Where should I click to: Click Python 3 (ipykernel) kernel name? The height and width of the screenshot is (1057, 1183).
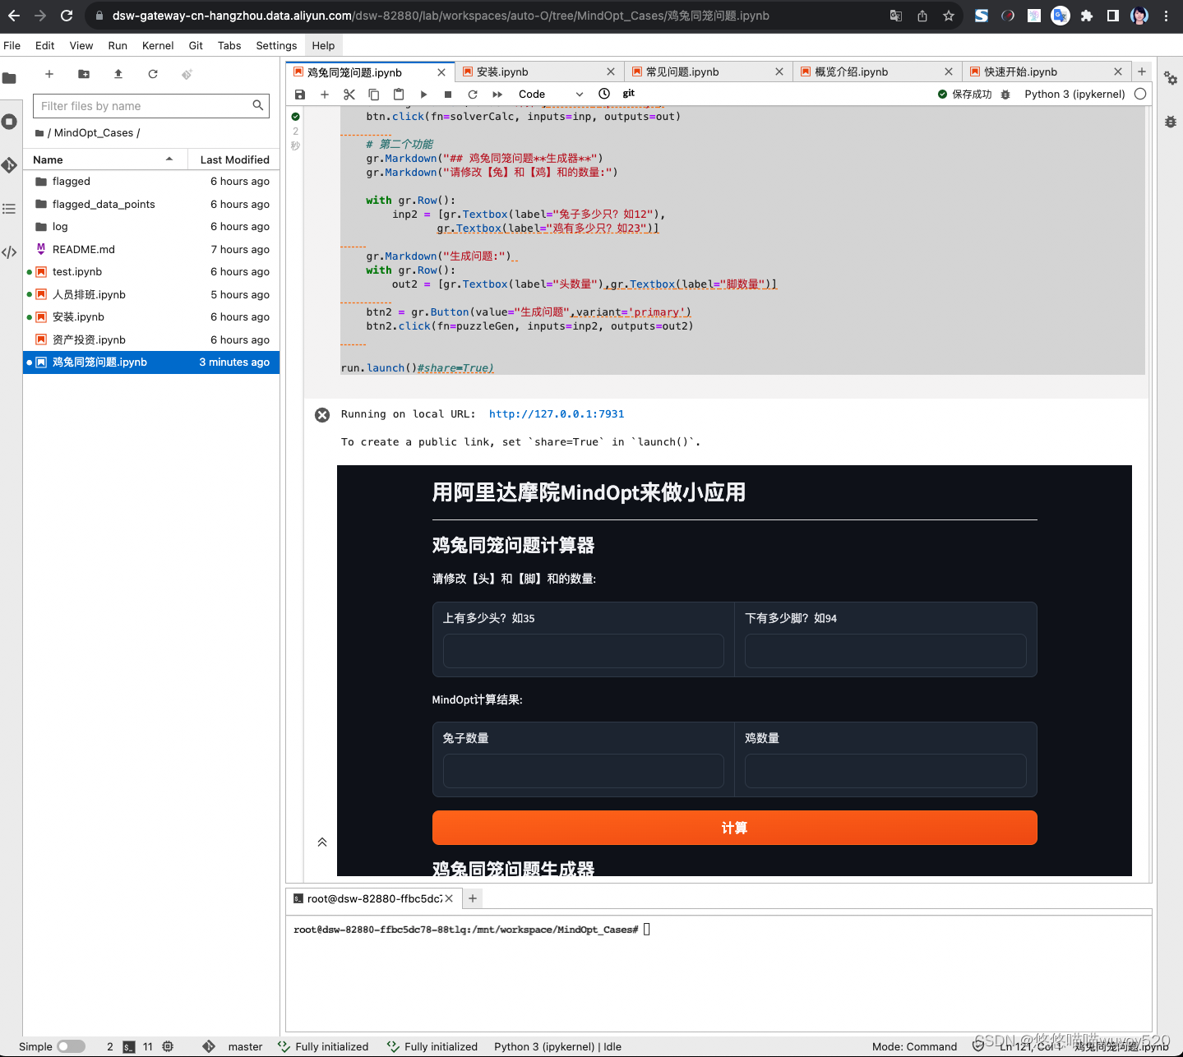[1074, 95]
